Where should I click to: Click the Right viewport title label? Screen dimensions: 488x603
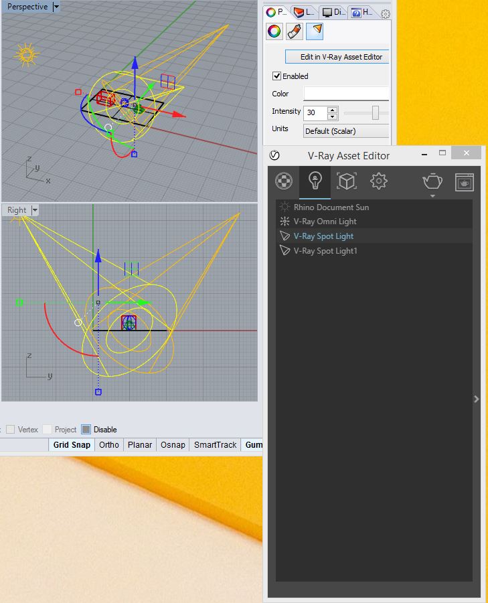point(17,210)
